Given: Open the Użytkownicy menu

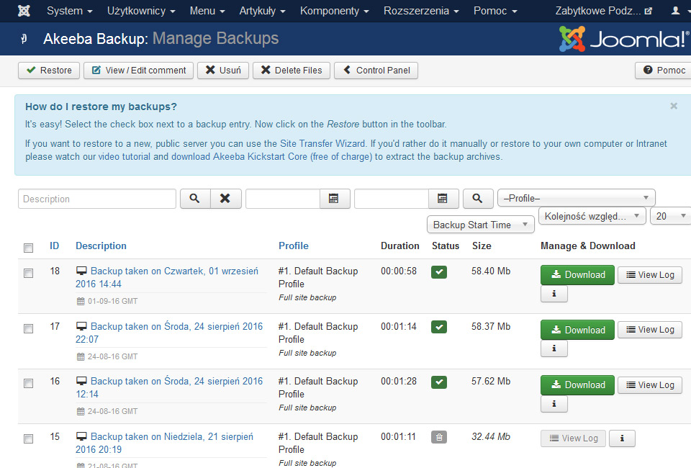Looking at the screenshot, I should click(142, 11).
